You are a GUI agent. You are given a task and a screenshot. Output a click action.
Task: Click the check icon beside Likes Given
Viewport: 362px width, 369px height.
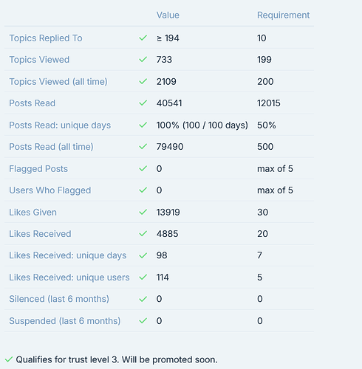pyautogui.click(x=143, y=212)
